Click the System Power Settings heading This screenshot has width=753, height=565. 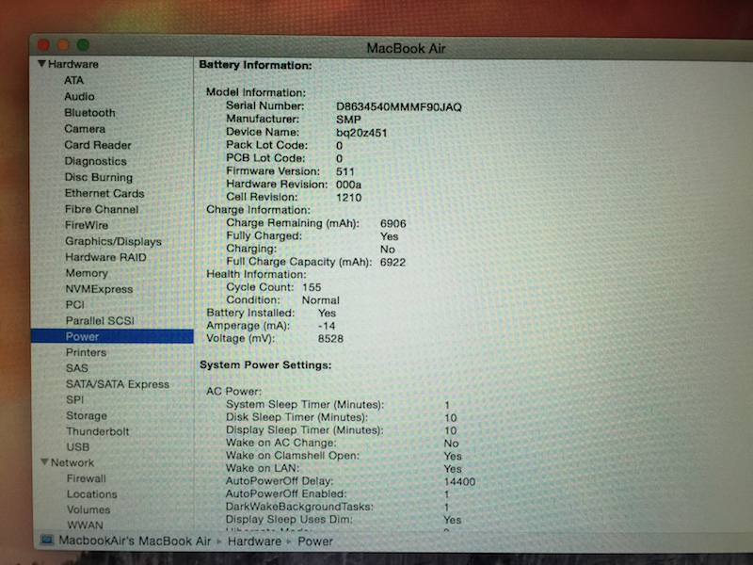265,364
